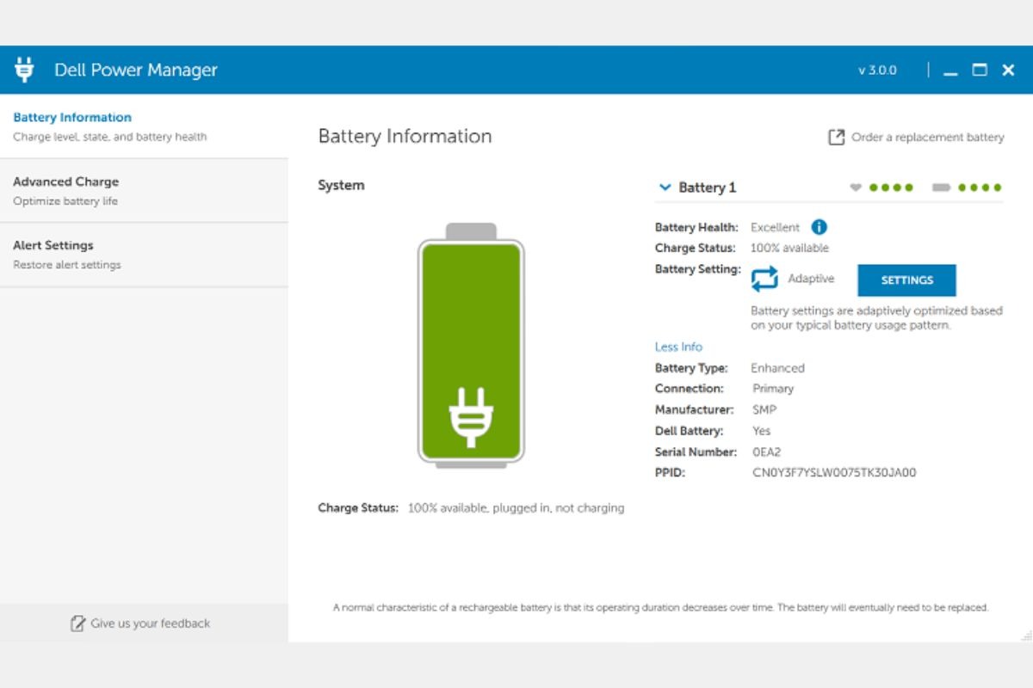The height and width of the screenshot is (688, 1033).
Task: Collapse details with Less Info link
Action: [678, 347]
